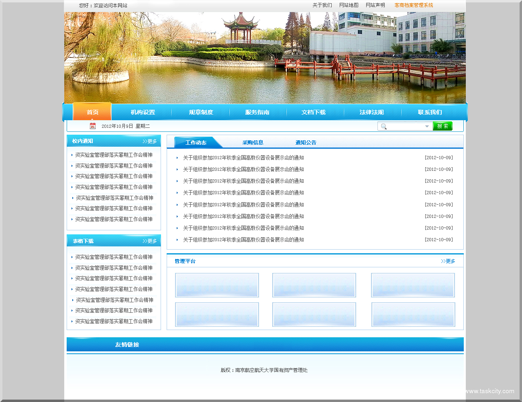Switch to the 采购信息 tab
The height and width of the screenshot is (402, 522).
tap(253, 142)
